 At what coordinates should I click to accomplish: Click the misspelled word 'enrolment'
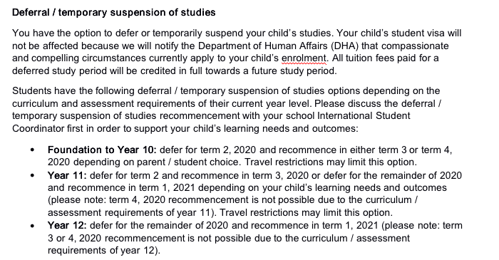(304, 58)
